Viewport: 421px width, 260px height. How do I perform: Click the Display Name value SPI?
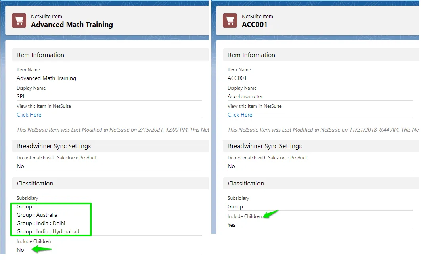[20, 96]
